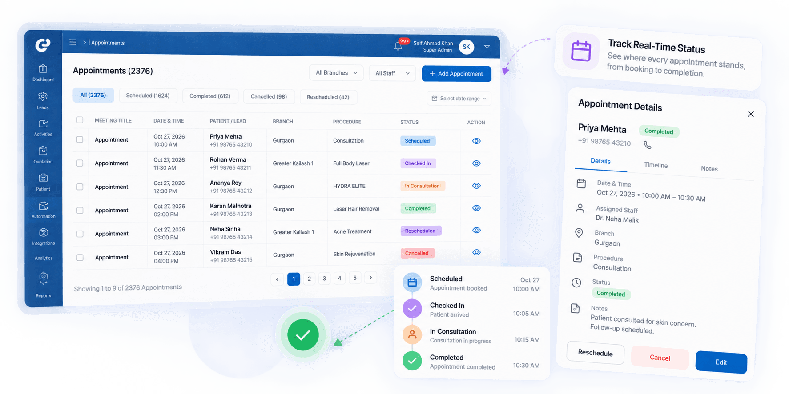This screenshot has width=789, height=394.
Task: Check the Rohan Verma appointment checkbox
Action: [x=80, y=163]
